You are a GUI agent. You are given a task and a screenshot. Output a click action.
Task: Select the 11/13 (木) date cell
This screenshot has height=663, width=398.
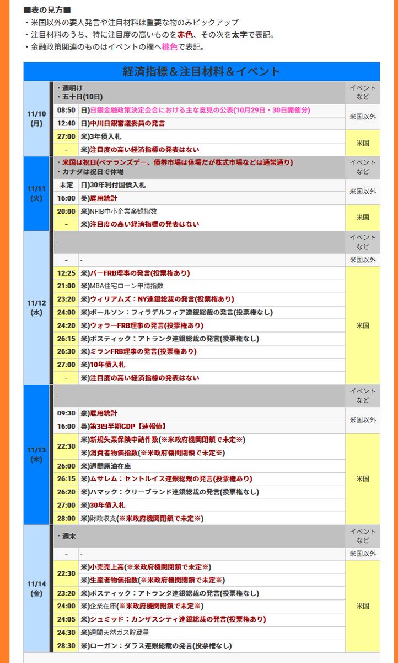coord(36,455)
